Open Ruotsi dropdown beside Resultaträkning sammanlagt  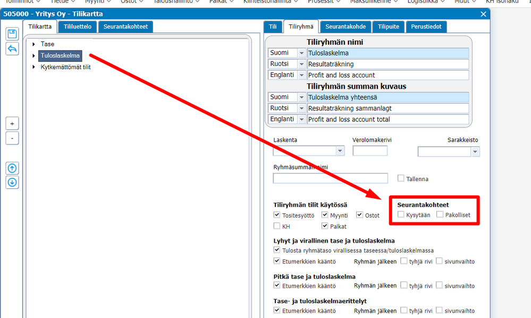point(301,108)
